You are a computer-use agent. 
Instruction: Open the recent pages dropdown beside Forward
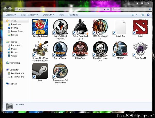point(13,9)
